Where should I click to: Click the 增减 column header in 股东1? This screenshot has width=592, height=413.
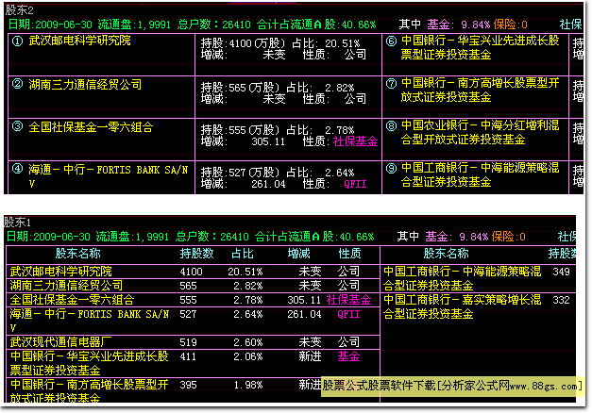click(x=298, y=254)
